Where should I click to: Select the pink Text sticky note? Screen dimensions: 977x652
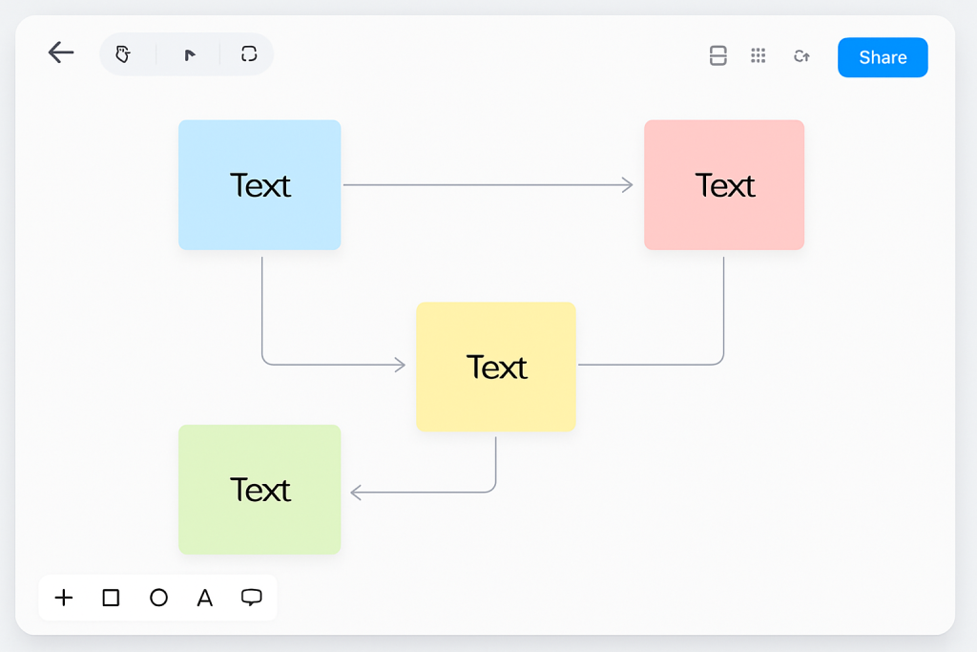(724, 185)
